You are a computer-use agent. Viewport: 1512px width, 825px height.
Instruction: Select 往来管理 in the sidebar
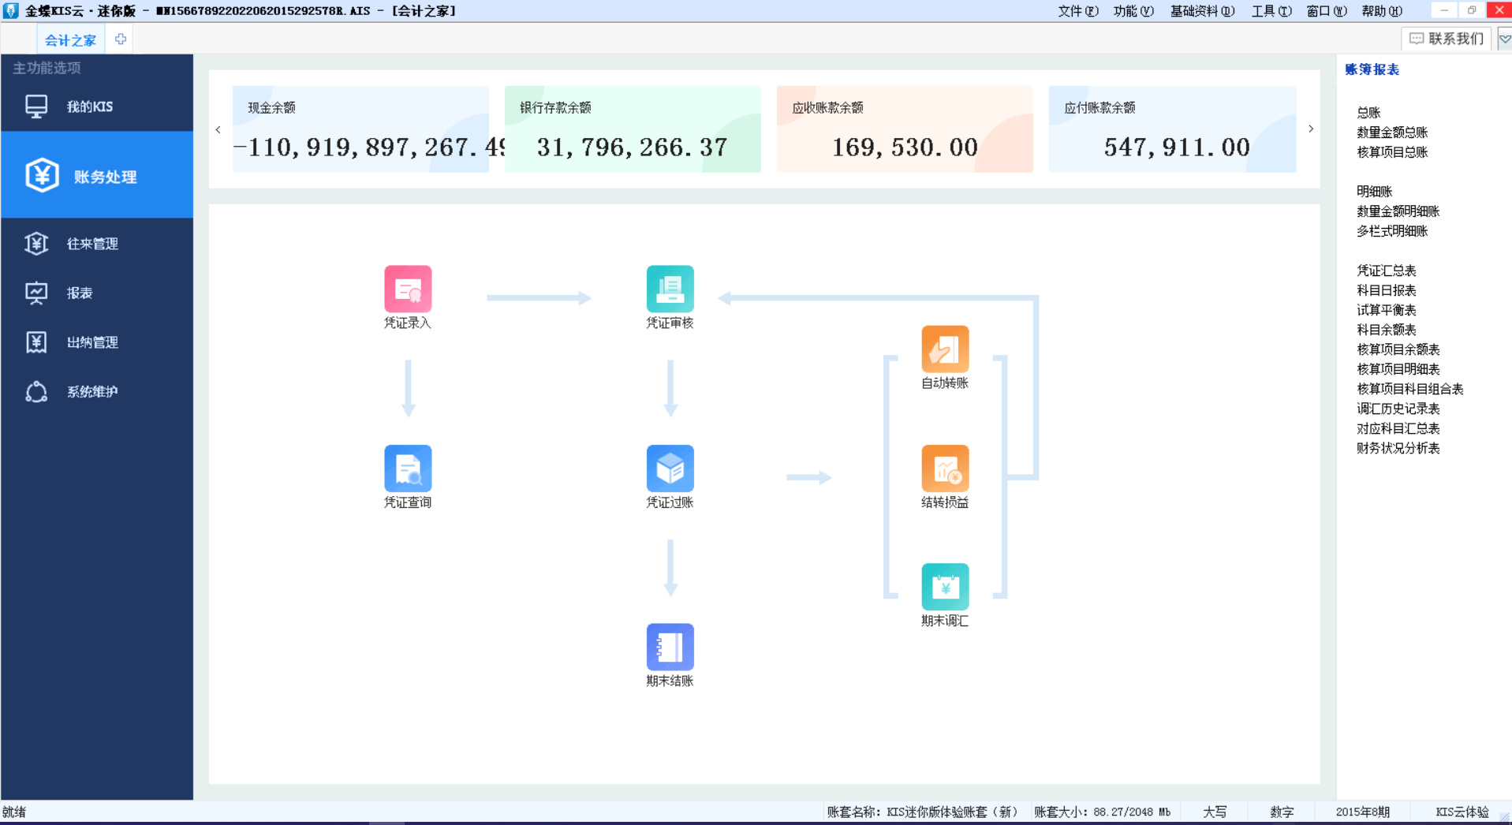coord(92,244)
